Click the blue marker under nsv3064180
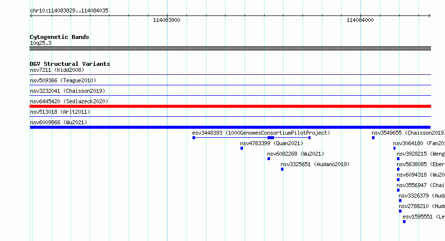445x241 pixels. click(x=394, y=148)
